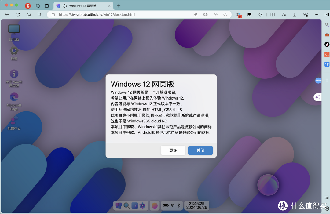
Task: Click the translate page icon in address bar
Action: (x=205, y=15)
